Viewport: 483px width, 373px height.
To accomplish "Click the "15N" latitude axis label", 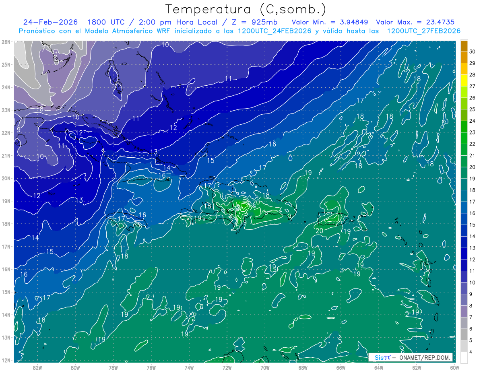I will point(6,292).
